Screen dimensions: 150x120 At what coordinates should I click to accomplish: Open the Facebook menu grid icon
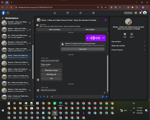(136, 13)
